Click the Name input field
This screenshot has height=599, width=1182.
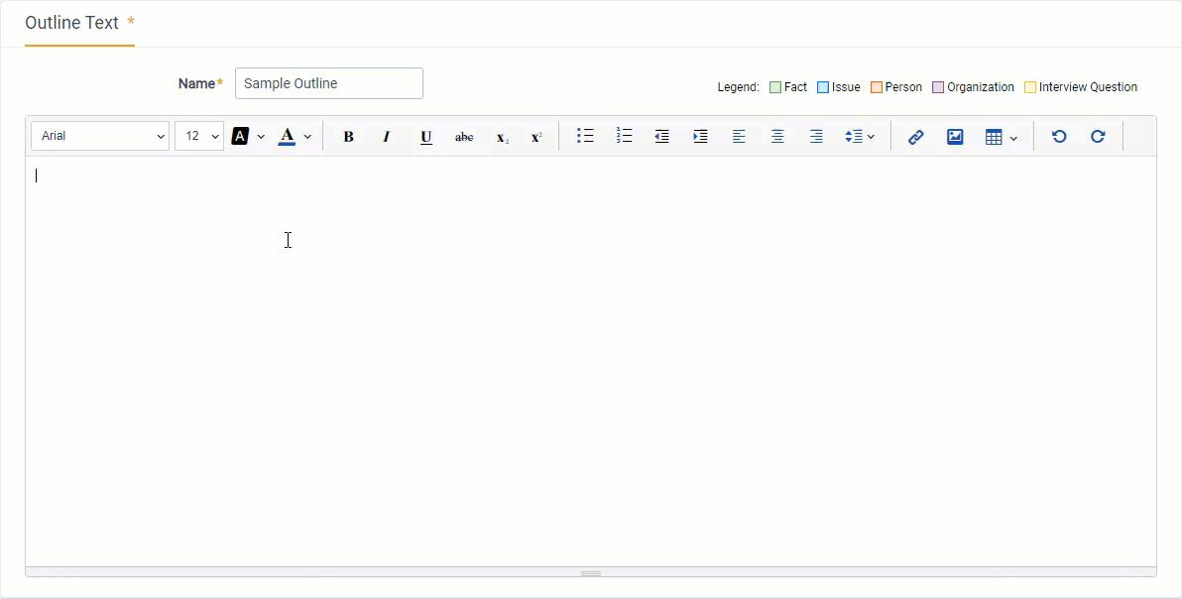[328, 83]
